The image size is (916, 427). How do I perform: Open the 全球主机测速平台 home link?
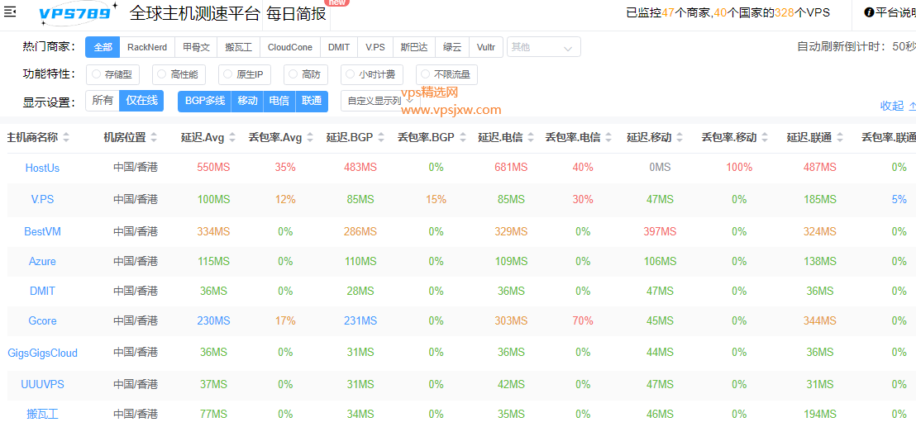click(194, 14)
